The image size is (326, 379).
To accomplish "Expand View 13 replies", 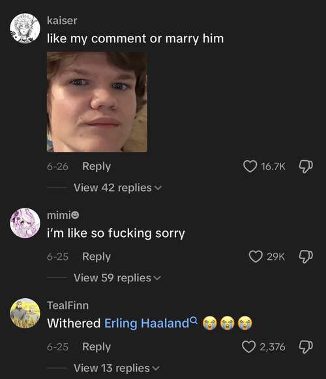I will 117,368.
